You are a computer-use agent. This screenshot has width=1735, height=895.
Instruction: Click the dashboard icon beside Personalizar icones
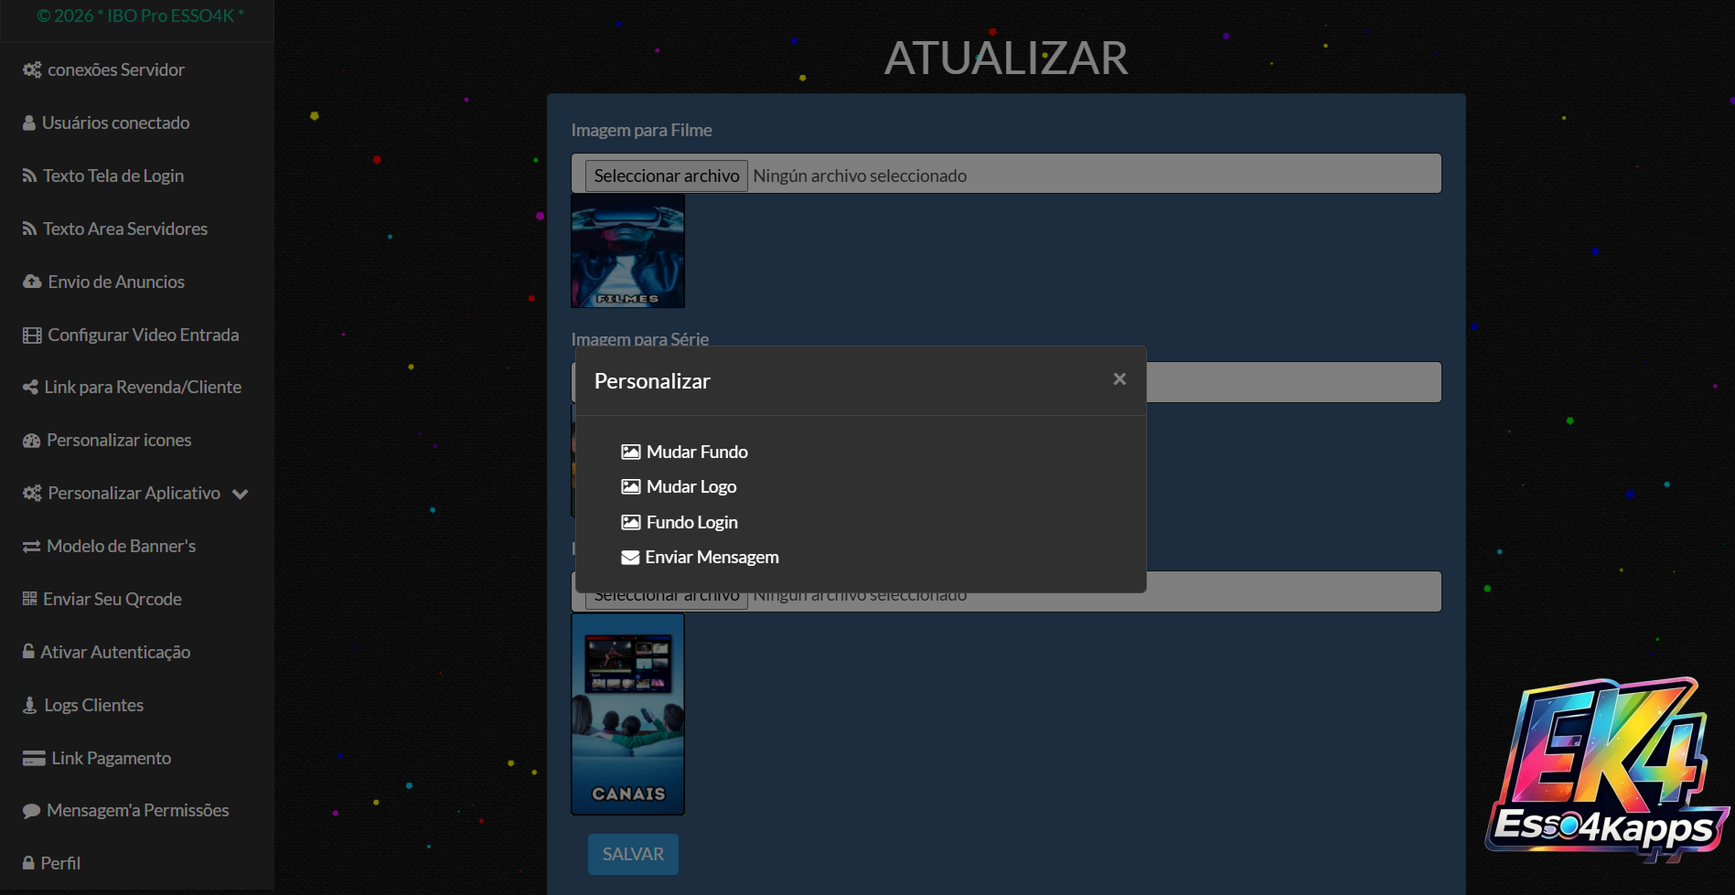(x=32, y=440)
